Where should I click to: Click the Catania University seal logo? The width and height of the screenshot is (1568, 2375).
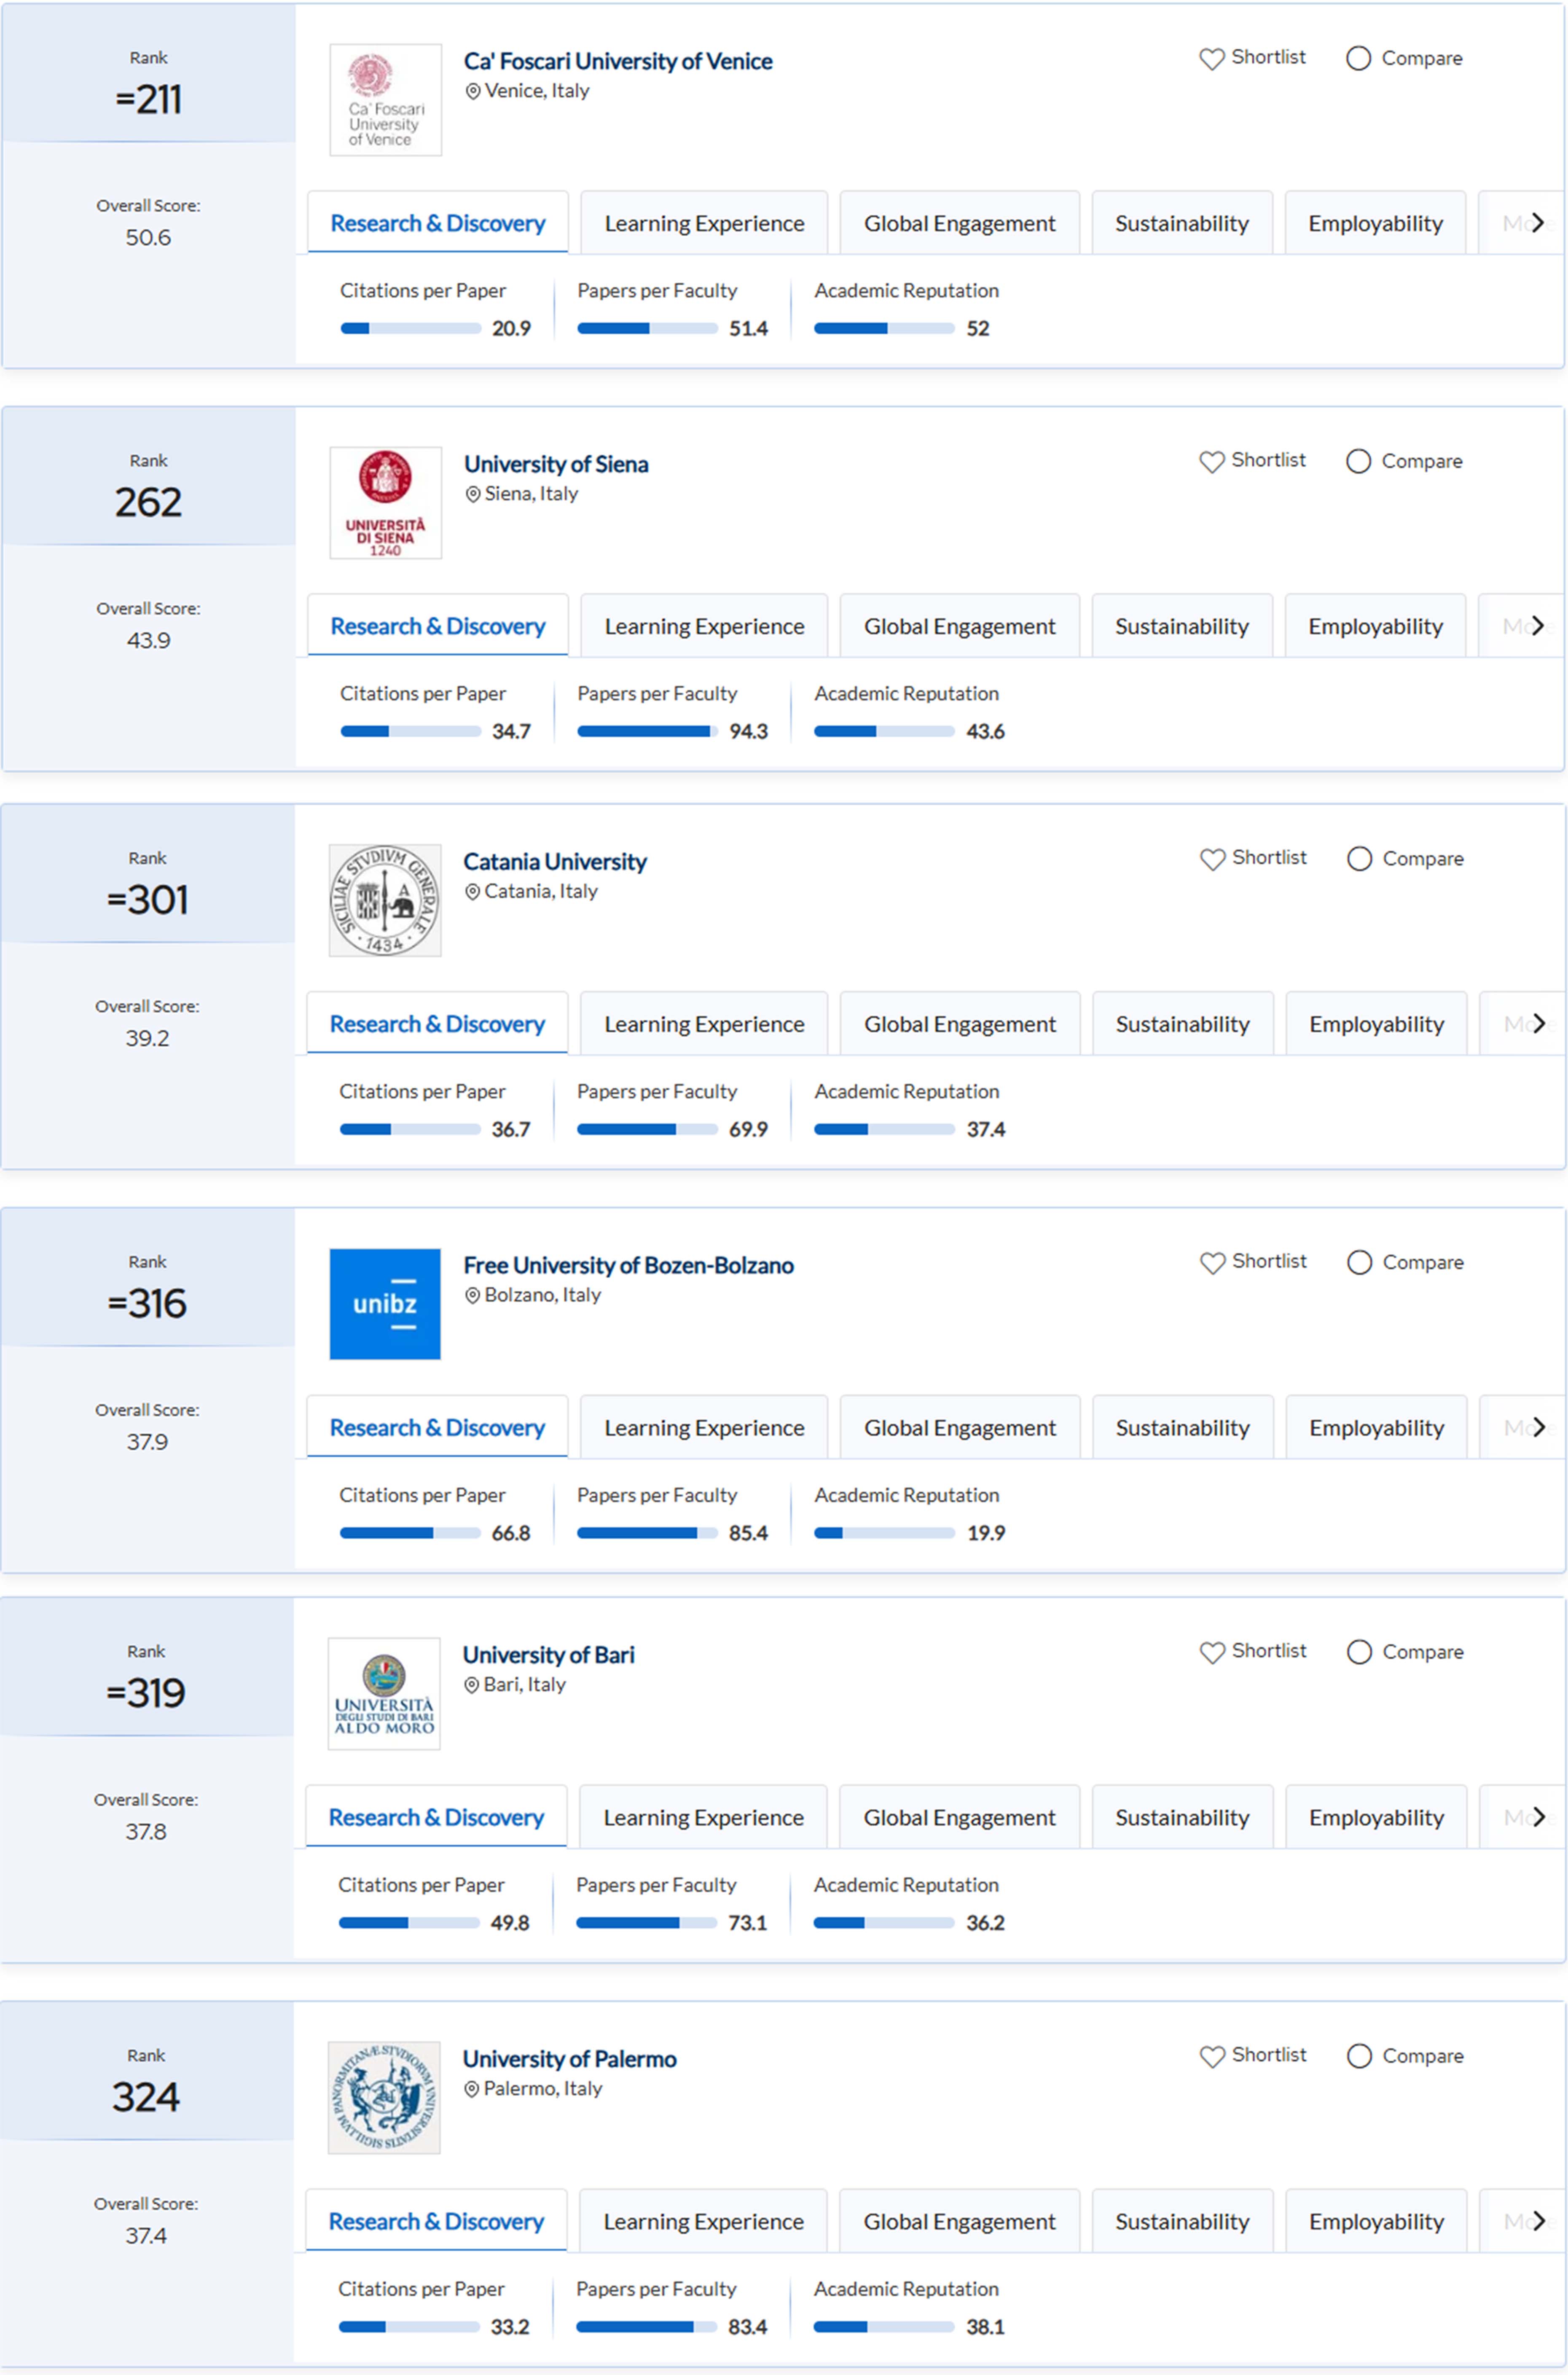(x=385, y=900)
